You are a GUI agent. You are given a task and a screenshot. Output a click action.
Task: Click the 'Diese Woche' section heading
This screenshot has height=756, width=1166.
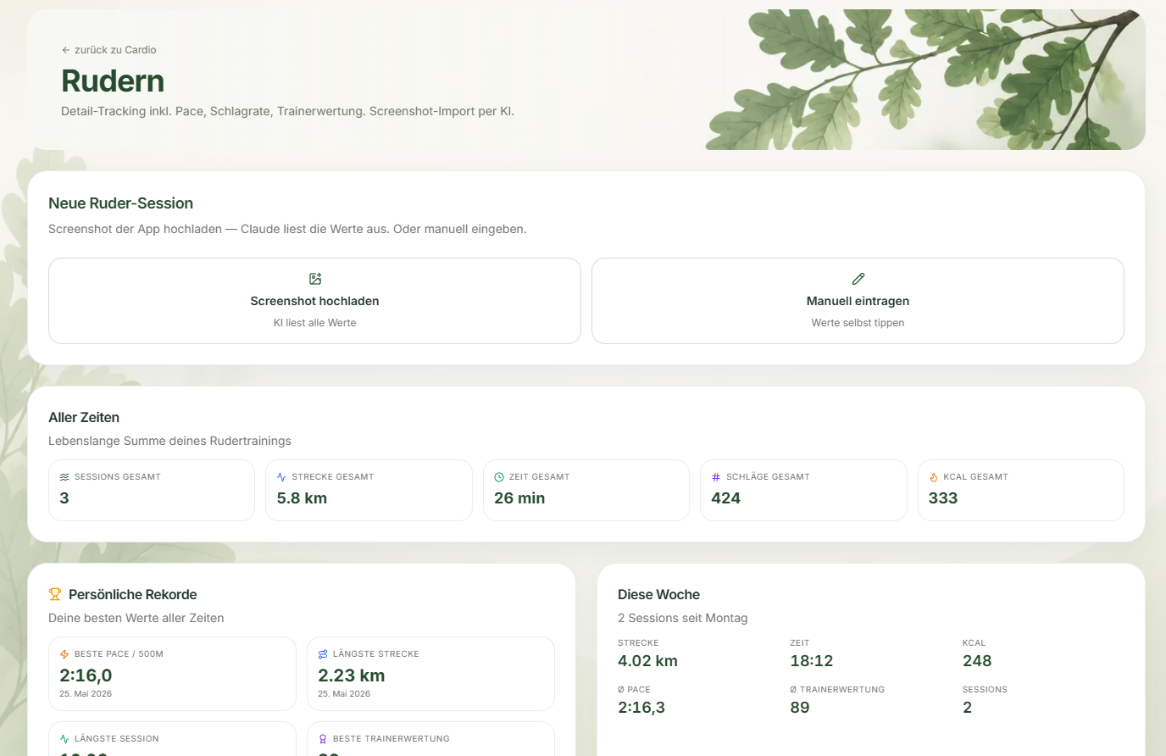coord(658,594)
